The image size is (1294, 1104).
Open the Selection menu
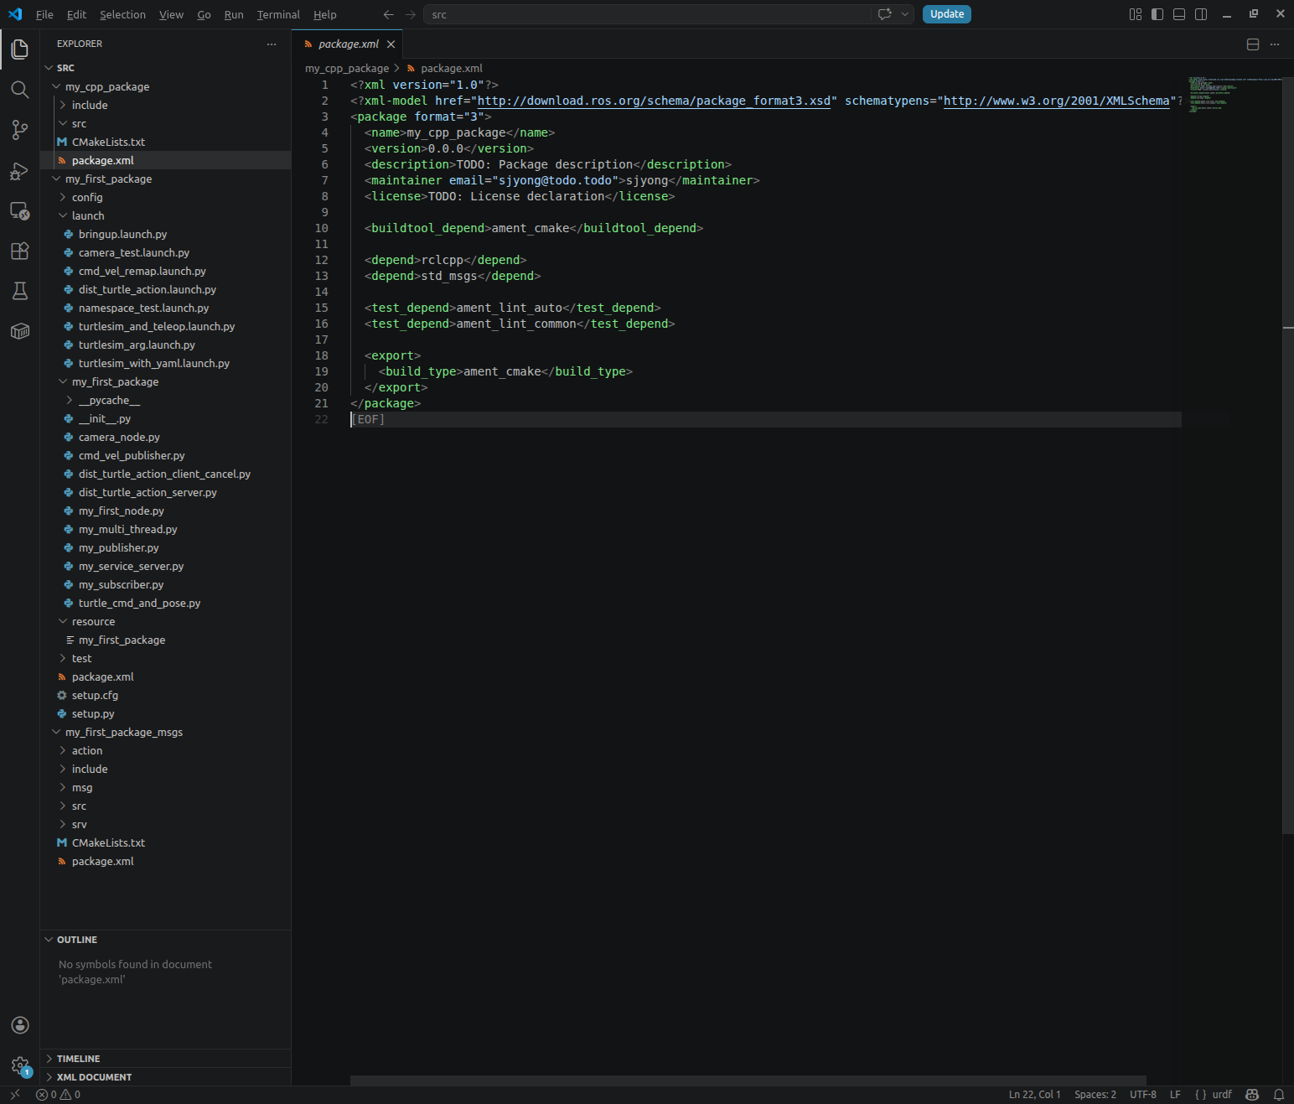click(122, 14)
